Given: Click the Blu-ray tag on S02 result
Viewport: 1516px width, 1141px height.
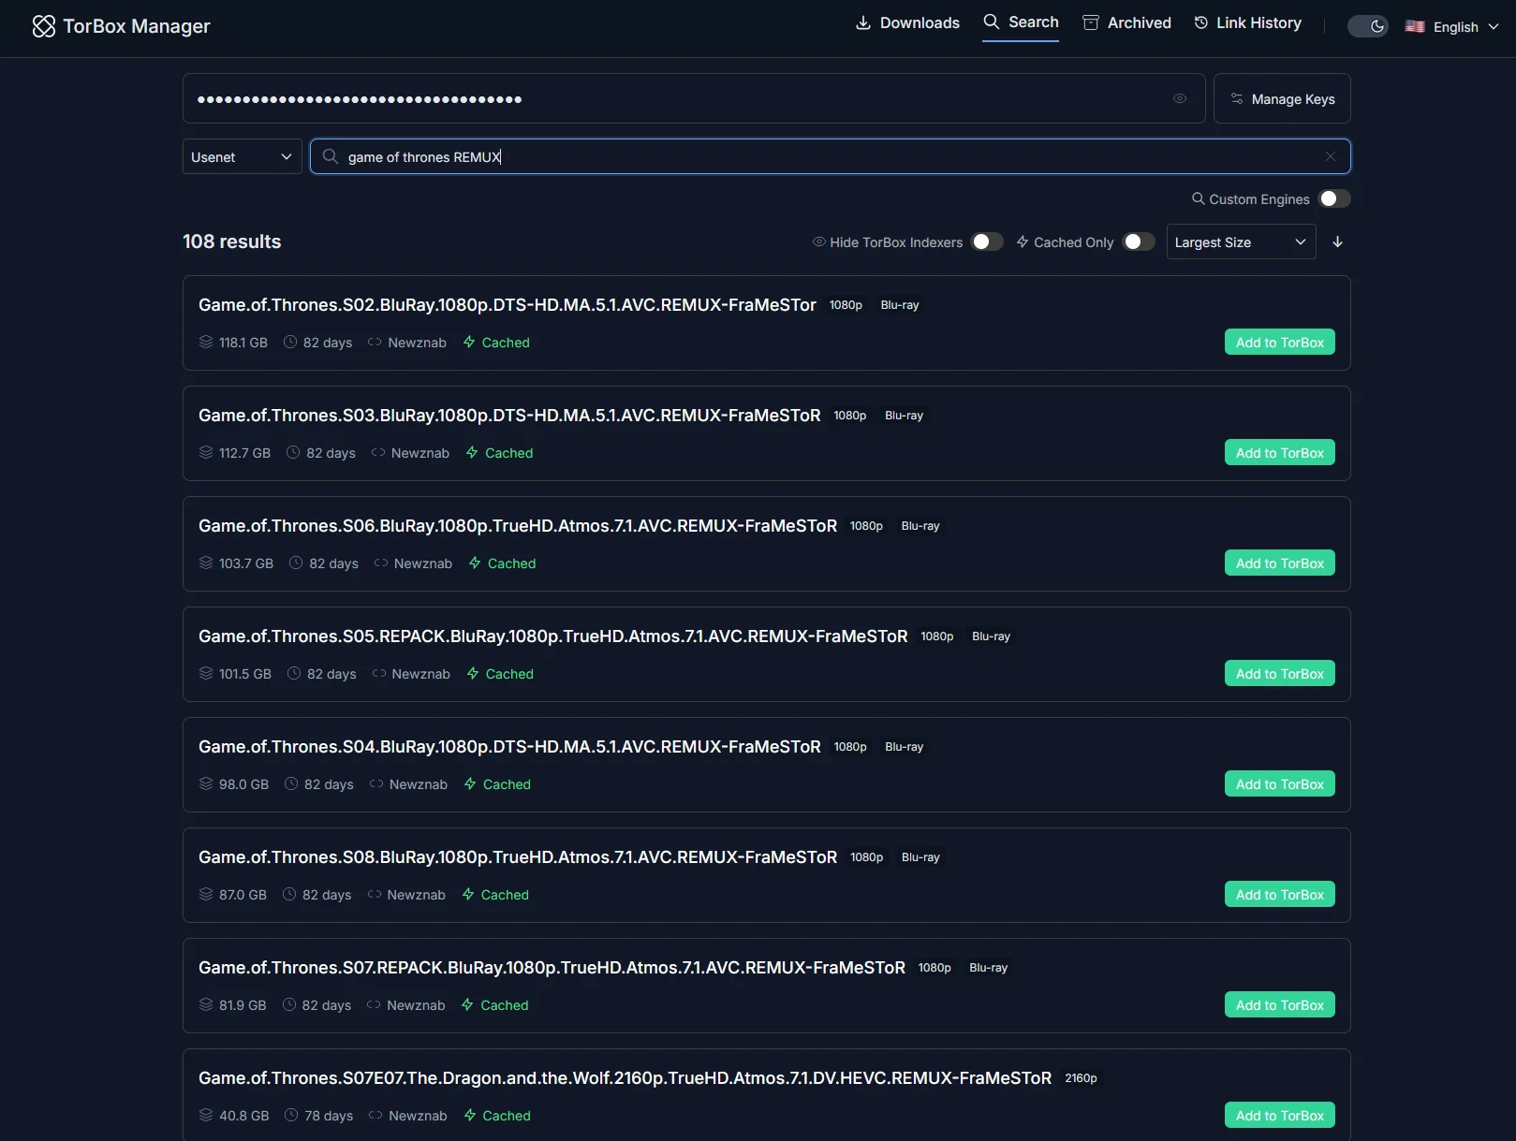Looking at the screenshot, I should tap(900, 305).
